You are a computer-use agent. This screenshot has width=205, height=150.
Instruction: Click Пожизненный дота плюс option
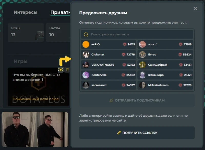[x=35, y=99]
